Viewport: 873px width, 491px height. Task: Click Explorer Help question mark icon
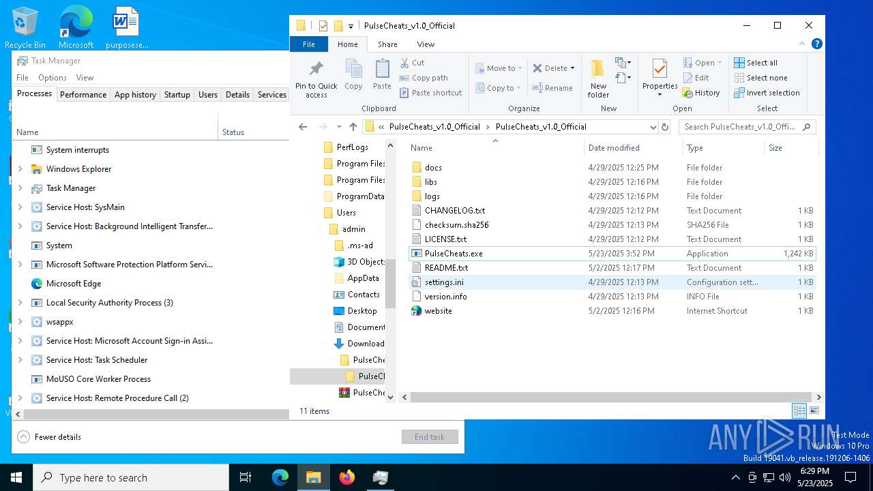click(x=816, y=44)
